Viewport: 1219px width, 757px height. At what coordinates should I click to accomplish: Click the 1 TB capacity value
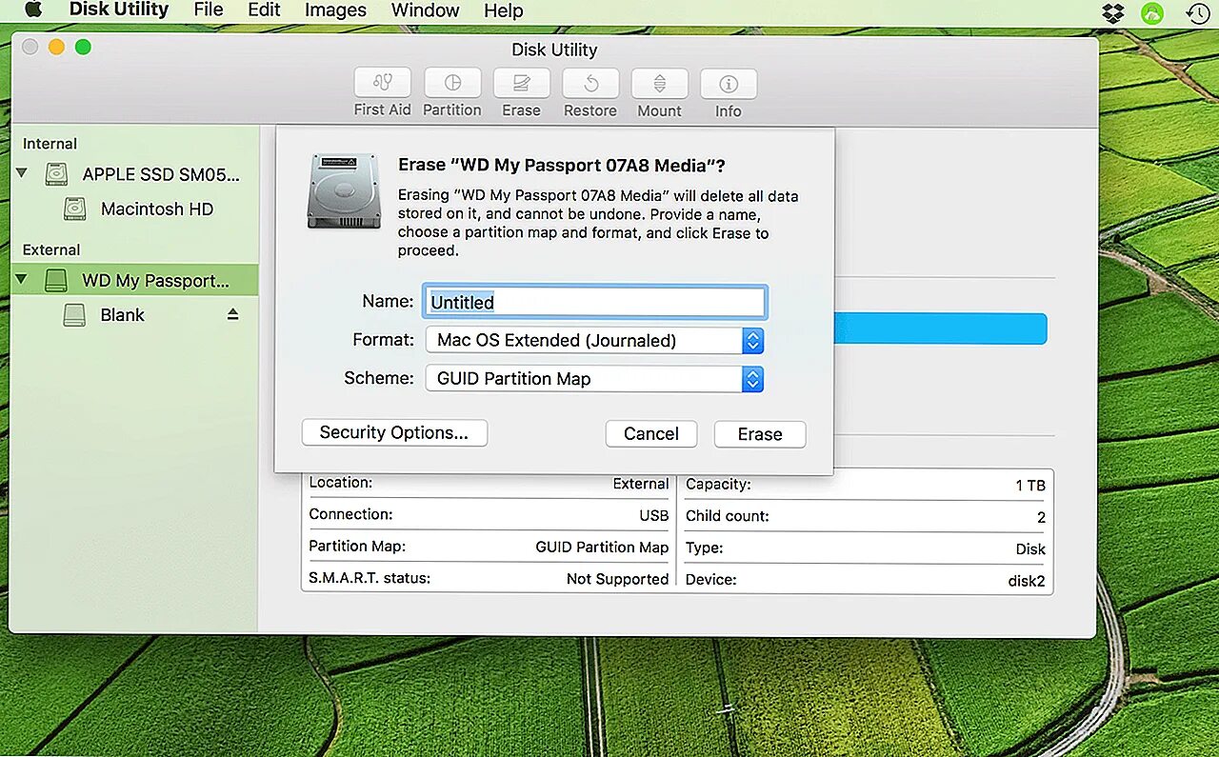pyautogui.click(x=1030, y=485)
